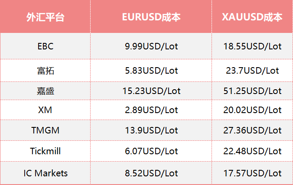
Task: Click the TMGM platform cell
Action: coord(45,130)
